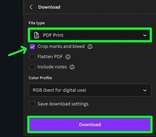156x137 pixels.
Task: Go back using the left arrow icon
Action: 31,7
